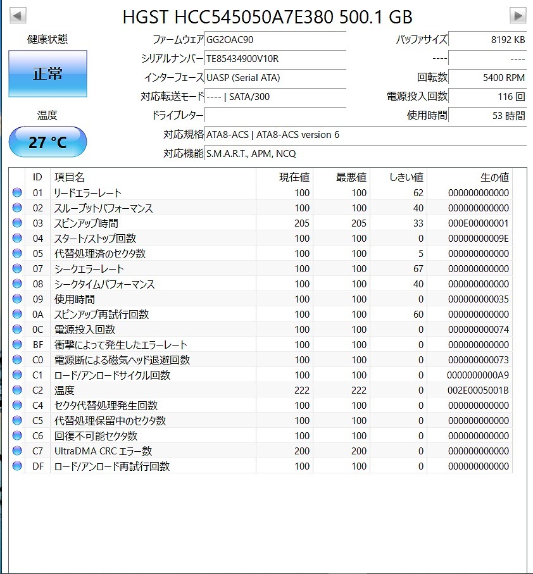Click status icon for C5 代替処理保留中のセクタ数
Image resolution: width=533 pixels, height=574 pixels.
click(x=17, y=421)
